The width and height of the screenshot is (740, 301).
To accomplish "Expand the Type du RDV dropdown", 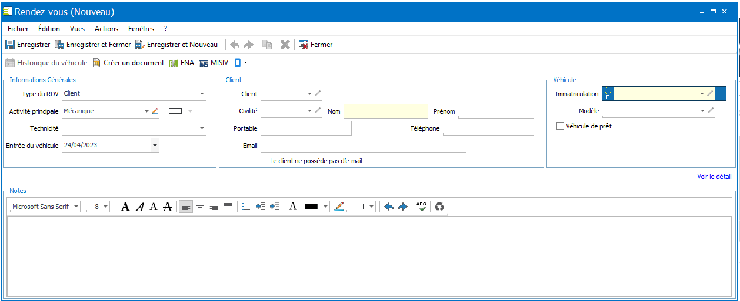I will tap(202, 94).
